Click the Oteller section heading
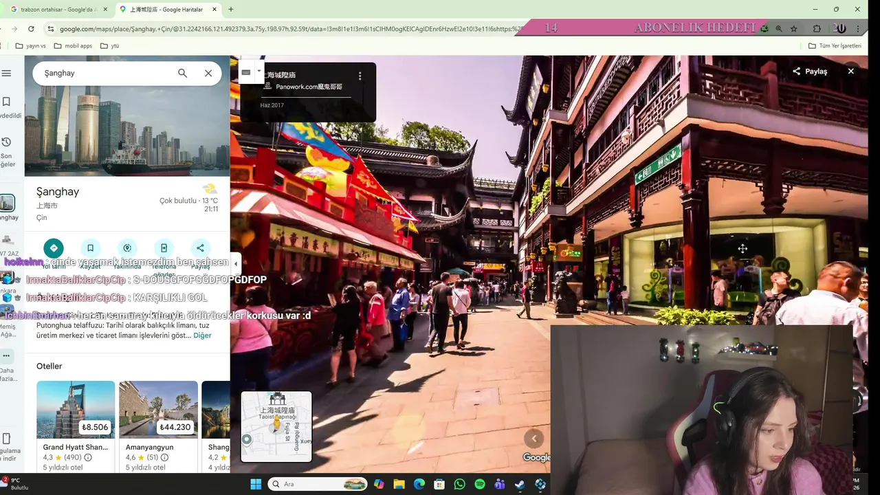This screenshot has width=880, height=495. 49,366
